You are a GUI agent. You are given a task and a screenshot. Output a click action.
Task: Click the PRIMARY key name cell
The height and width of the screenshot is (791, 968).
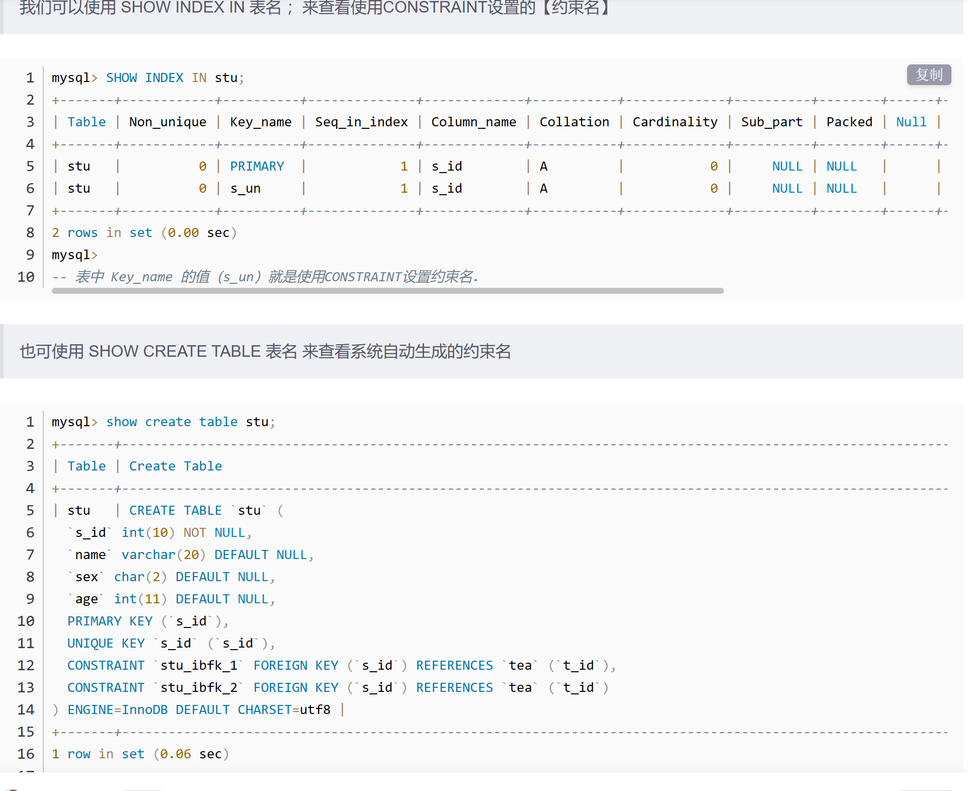pos(257,167)
